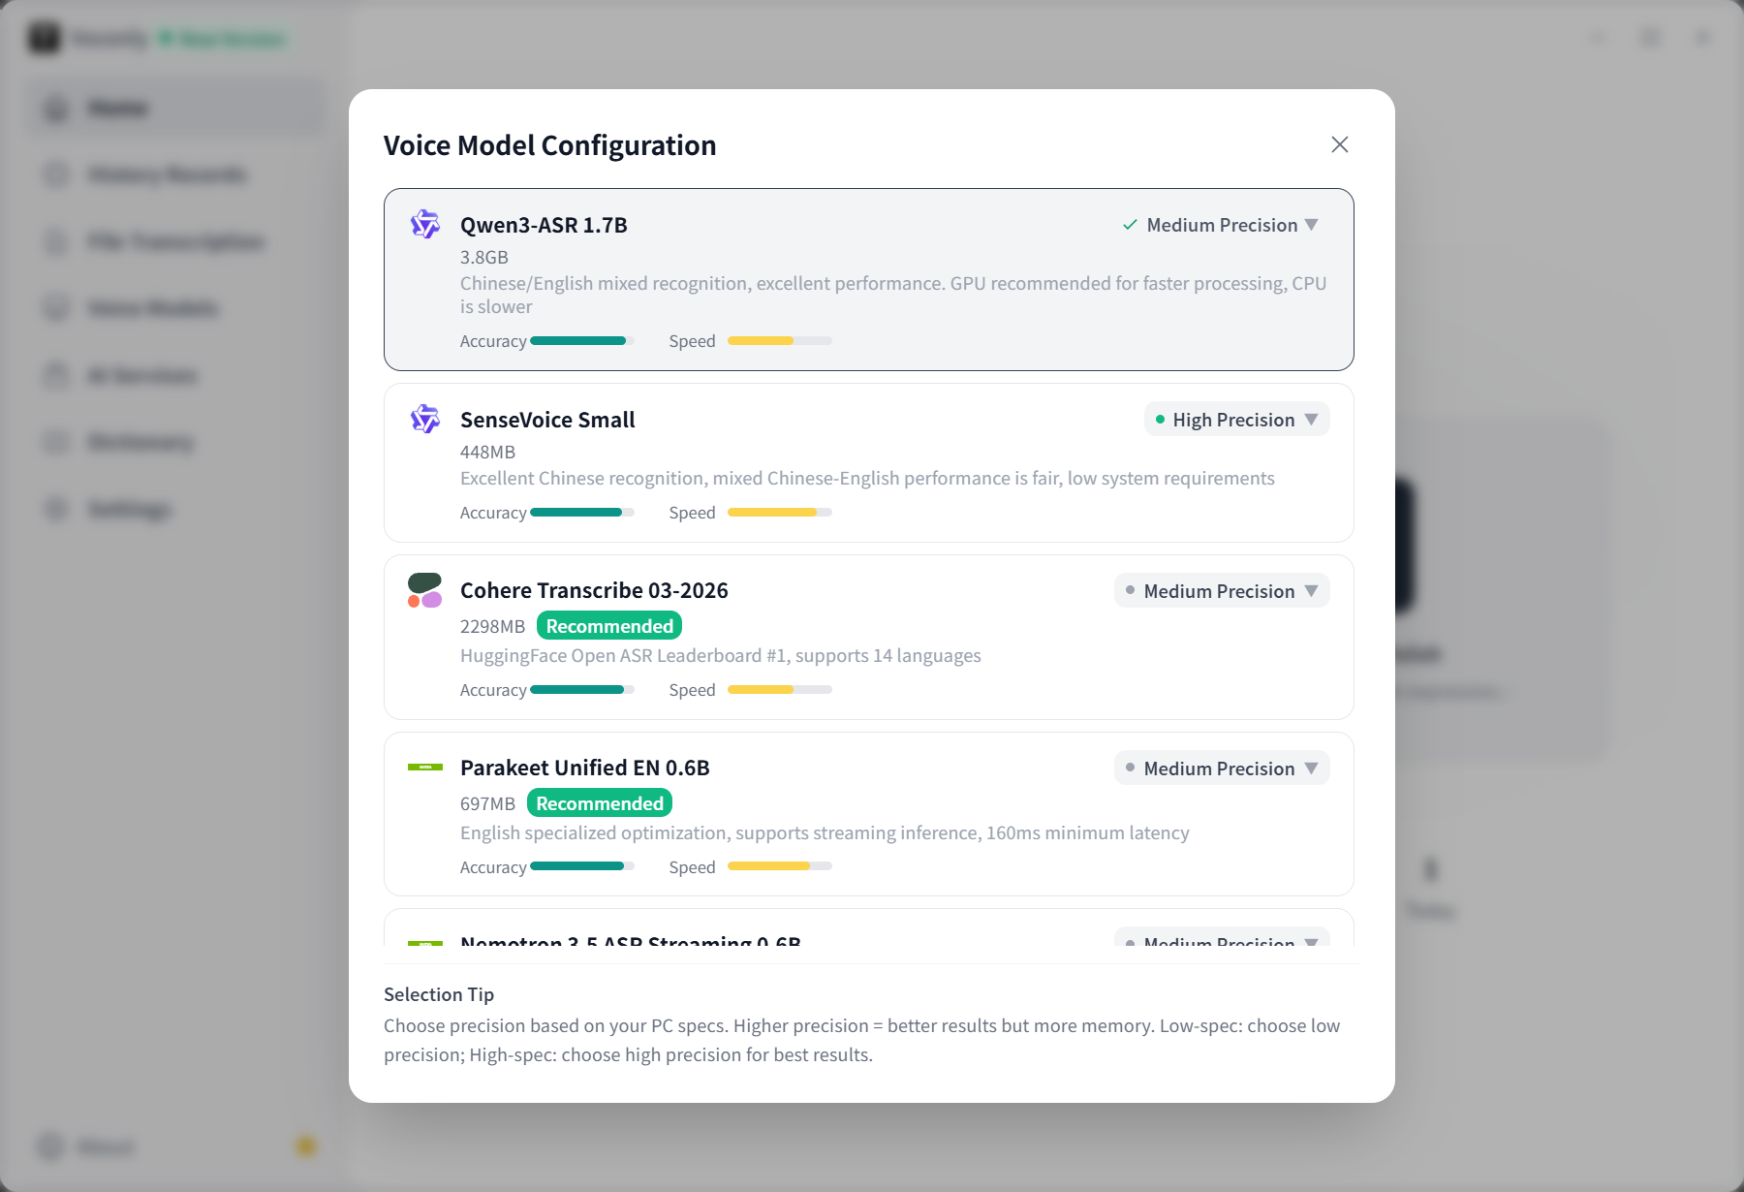Screen dimensions: 1744x1192
Task: Click the Qwen3-ASR 1.7B model logo icon
Action: coord(425,224)
